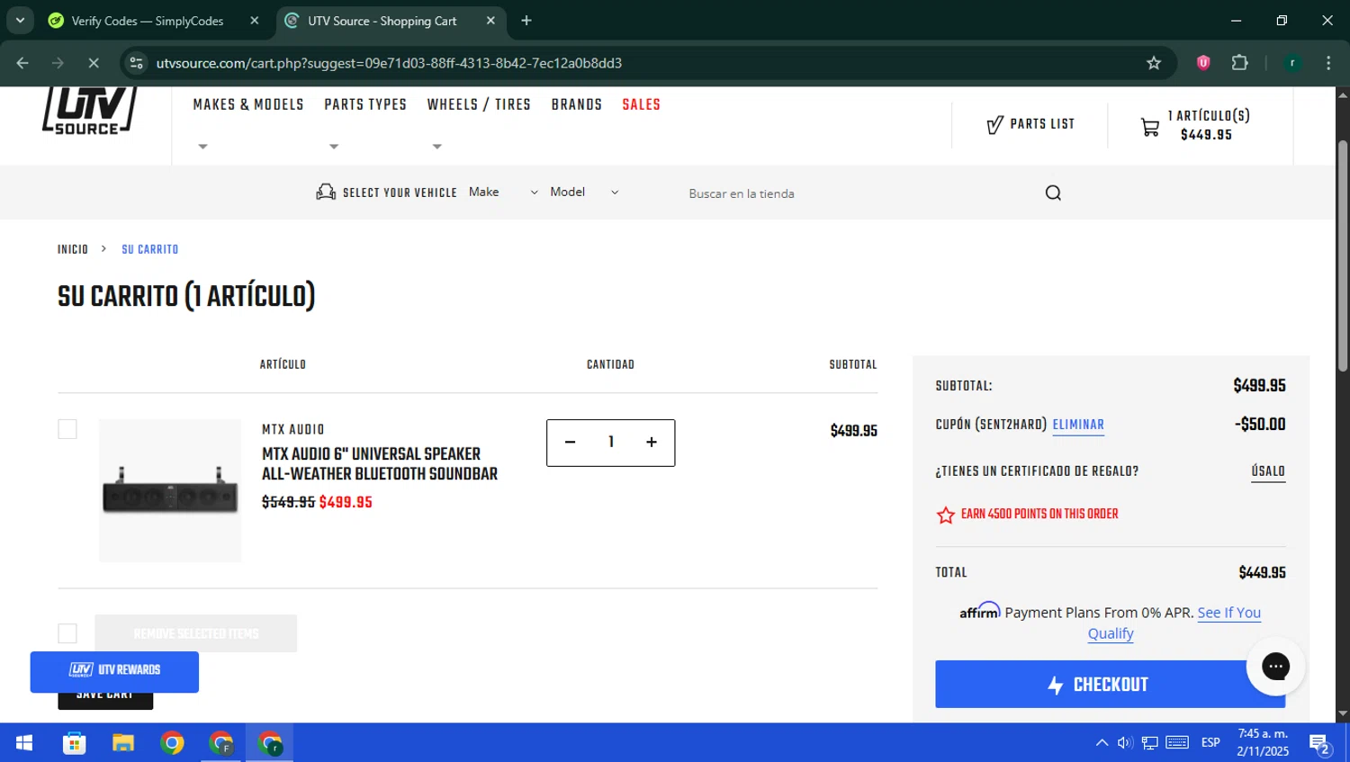Image resolution: width=1350 pixels, height=762 pixels.
Task: Expand the Parts Types menu arrow
Action: coord(334,147)
